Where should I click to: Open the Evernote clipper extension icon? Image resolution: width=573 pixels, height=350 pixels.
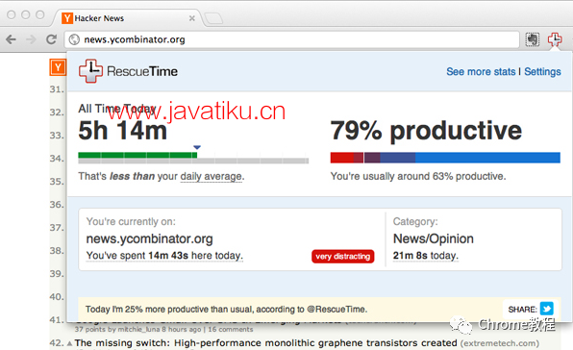532,39
